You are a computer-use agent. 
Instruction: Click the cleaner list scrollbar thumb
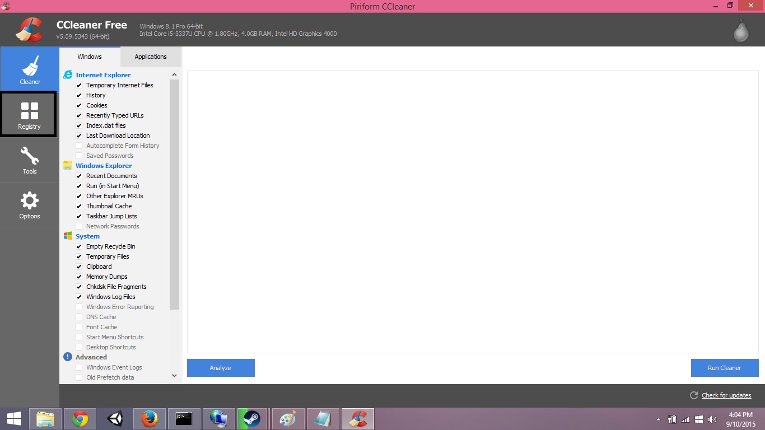pyautogui.click(x=174, y=194)
